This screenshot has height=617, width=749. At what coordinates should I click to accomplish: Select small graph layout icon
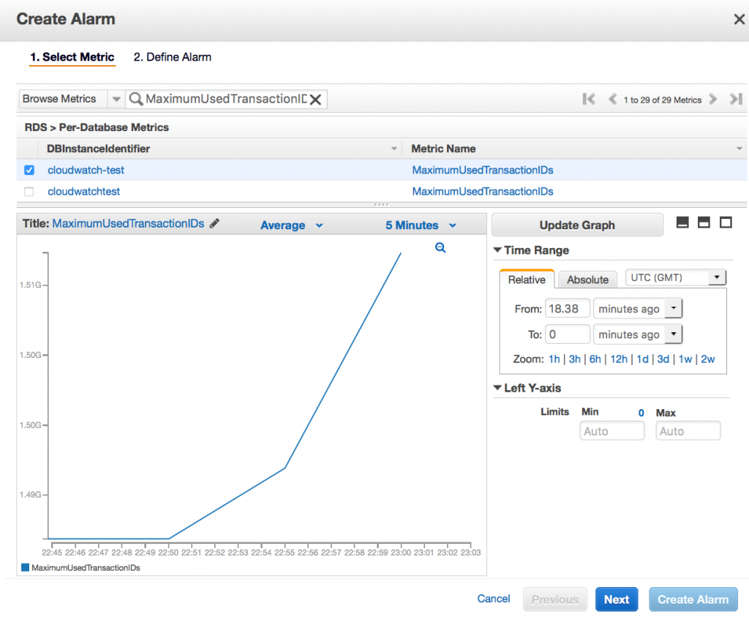point(682,223)
